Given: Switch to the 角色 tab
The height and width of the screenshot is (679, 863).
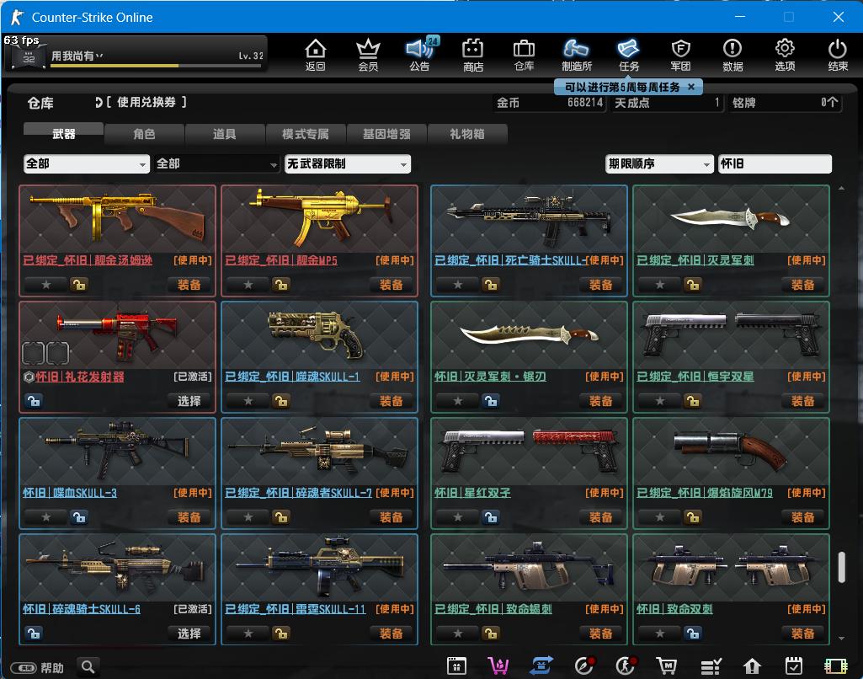Looking at the screenshot, I should pos(144,133).
